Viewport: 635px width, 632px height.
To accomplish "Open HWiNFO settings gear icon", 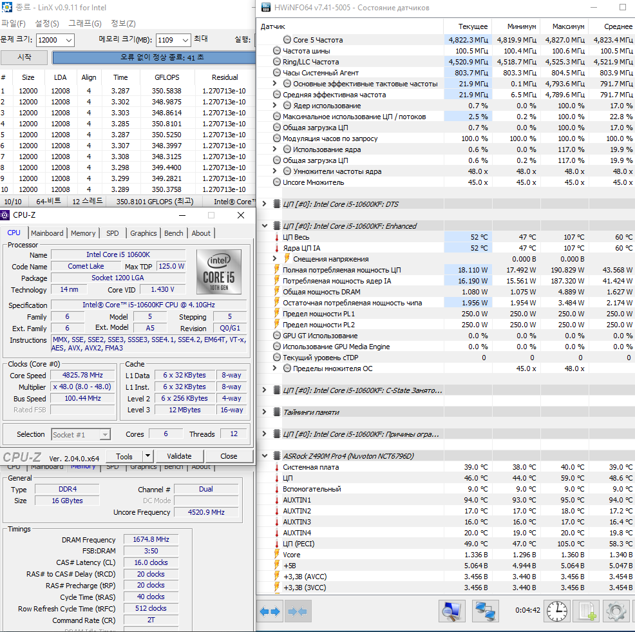I will 616,611.
